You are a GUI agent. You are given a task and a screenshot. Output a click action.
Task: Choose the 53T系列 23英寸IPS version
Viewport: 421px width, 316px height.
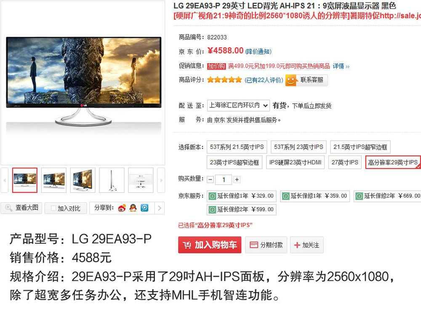point(298,147)
